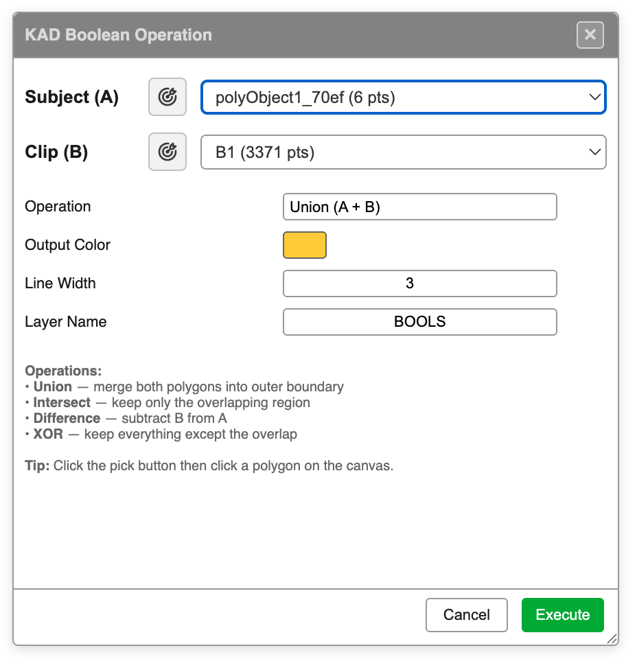Close the KAD Boolean Operation dialog
Image resolution: width=637 pixels, height=659 pixels.
(x=590, y=35)
